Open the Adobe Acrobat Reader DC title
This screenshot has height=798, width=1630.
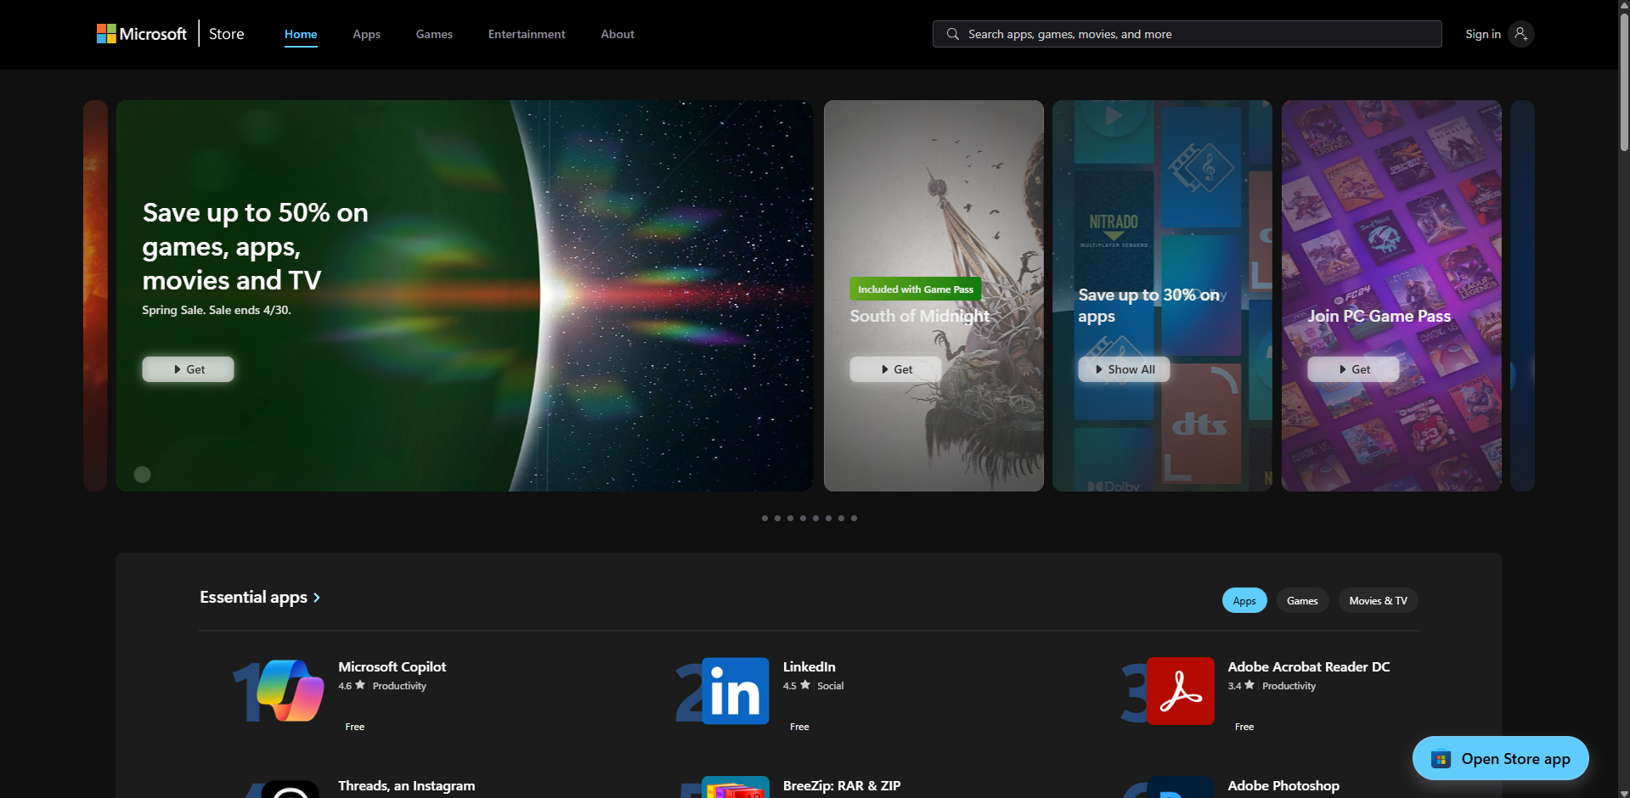click(1309, 667)
